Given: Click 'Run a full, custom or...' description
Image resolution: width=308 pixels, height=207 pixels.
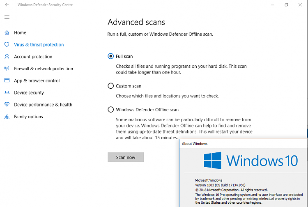Looking at the screenshot, I should (160, 34).
